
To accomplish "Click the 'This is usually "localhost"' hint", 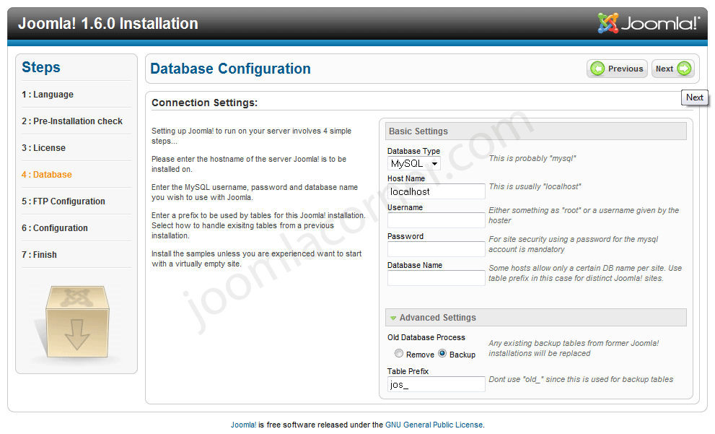I will tap(535, 186).
